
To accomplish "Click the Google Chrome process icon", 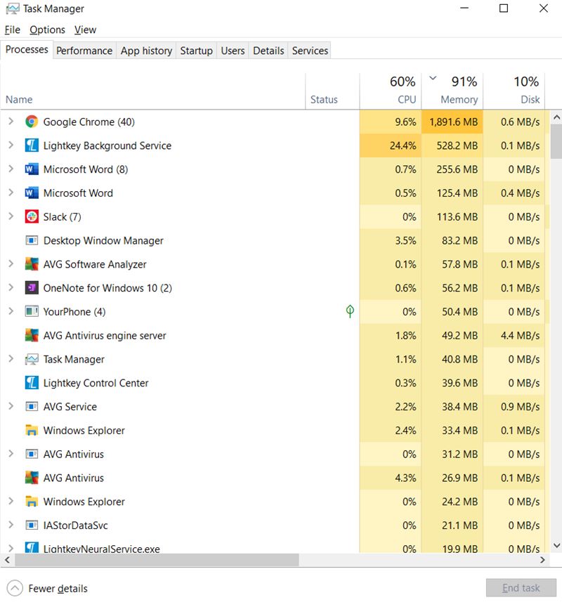I will (x=31, y=122).
